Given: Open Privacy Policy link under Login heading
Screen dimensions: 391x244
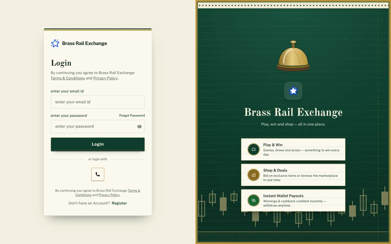Looking at the screenshot, I should [106, 78].
